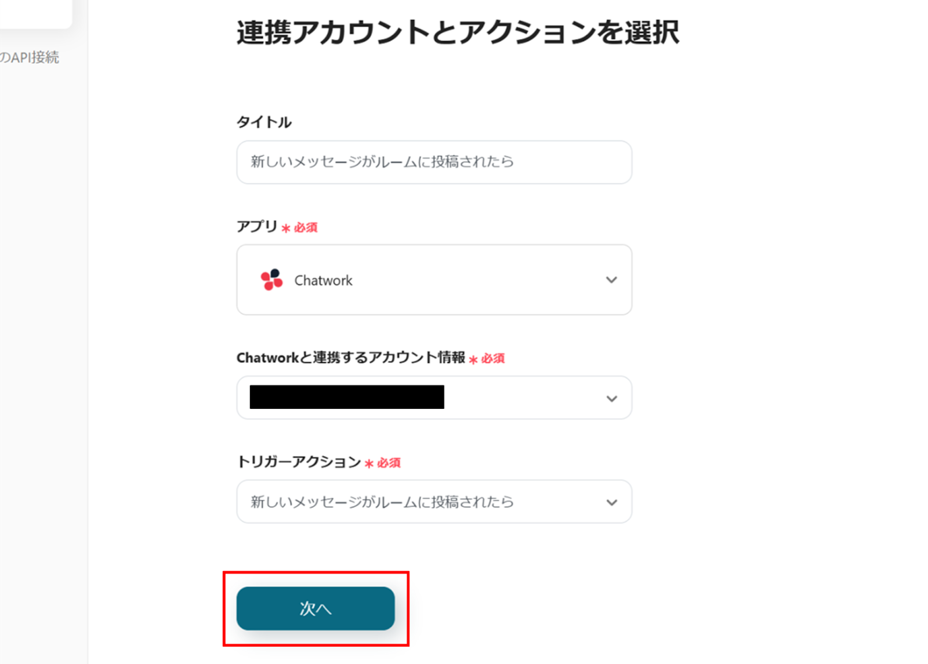Click the selected trigger action text
Screen dimensions: 928x664
382,502
